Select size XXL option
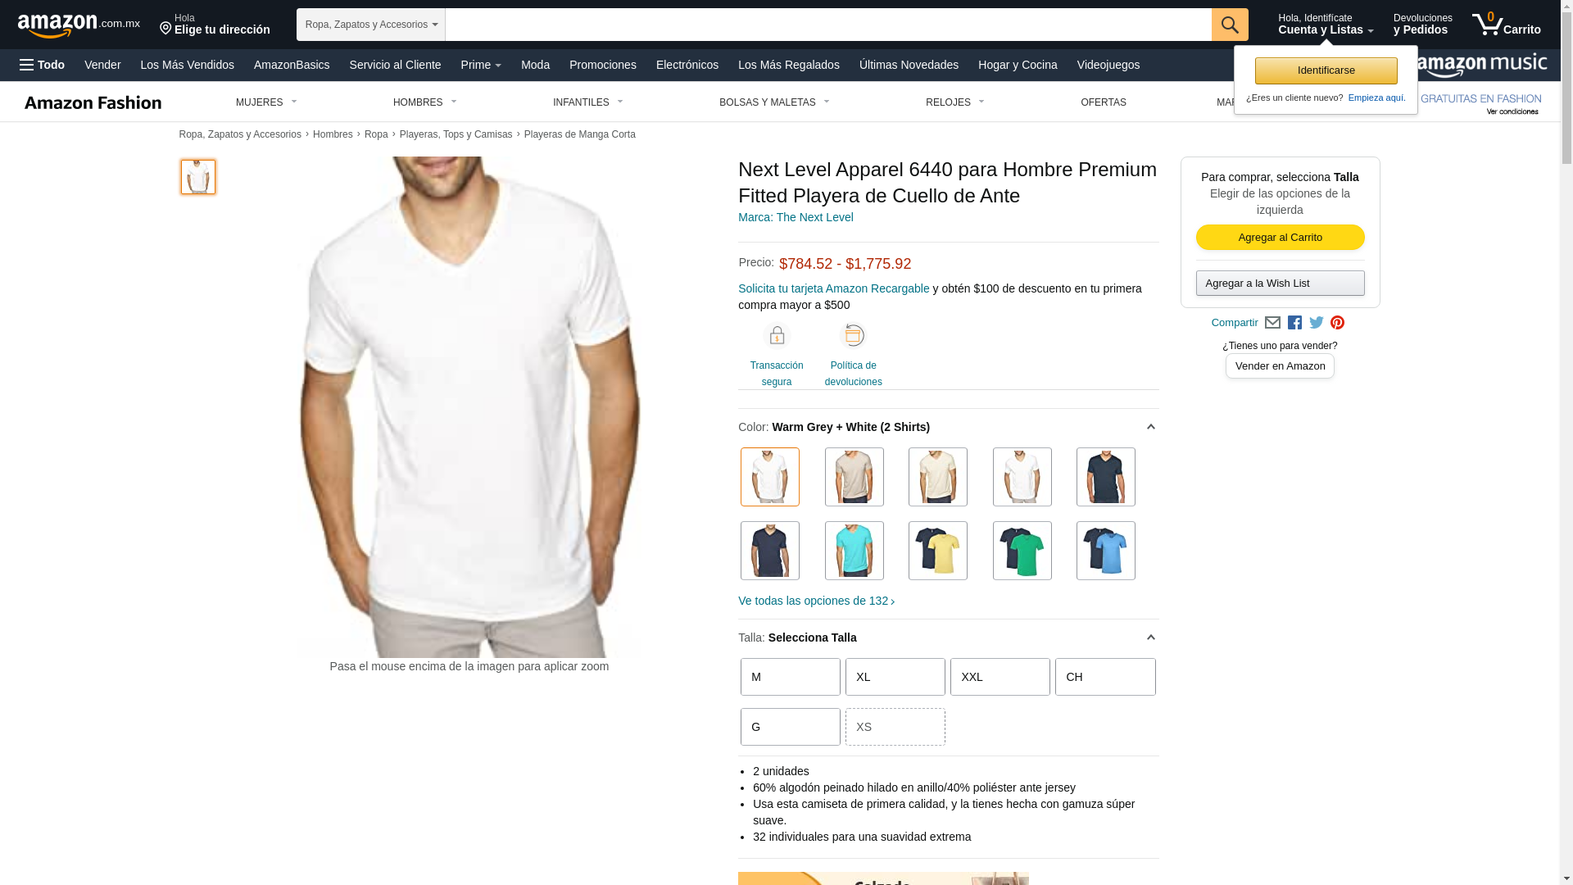1573x885 pixels. click(1000, 677)
